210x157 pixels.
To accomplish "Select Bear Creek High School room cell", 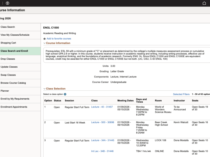I will (161, 124).
